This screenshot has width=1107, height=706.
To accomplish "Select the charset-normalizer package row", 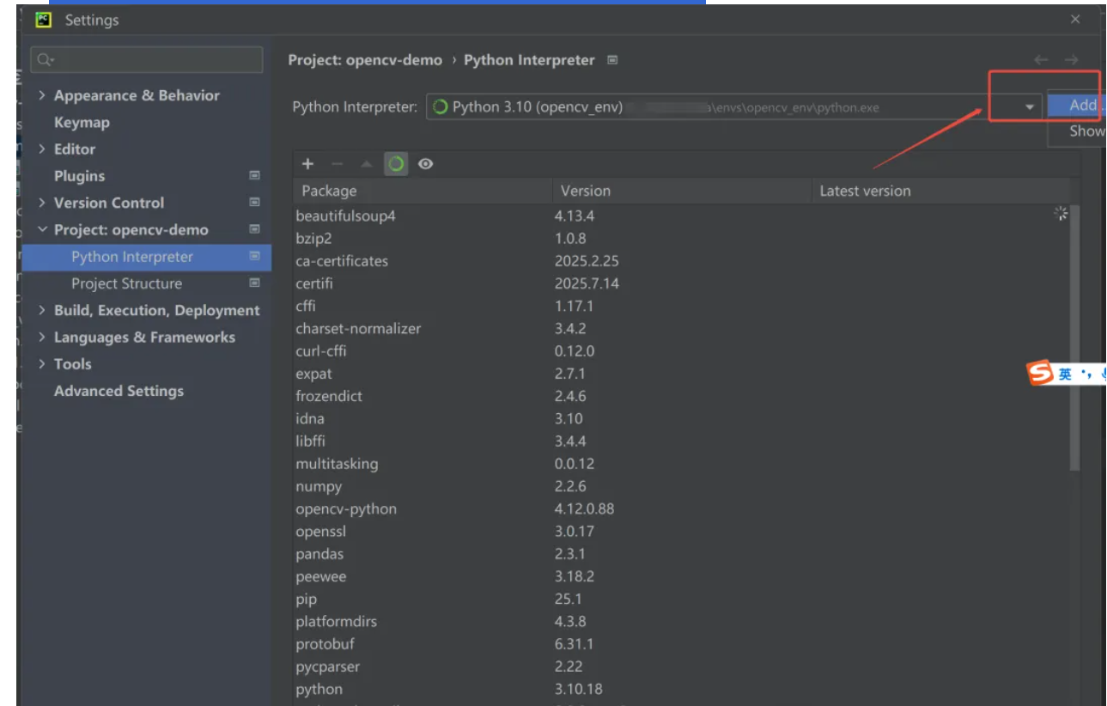I will coord(682,328).
